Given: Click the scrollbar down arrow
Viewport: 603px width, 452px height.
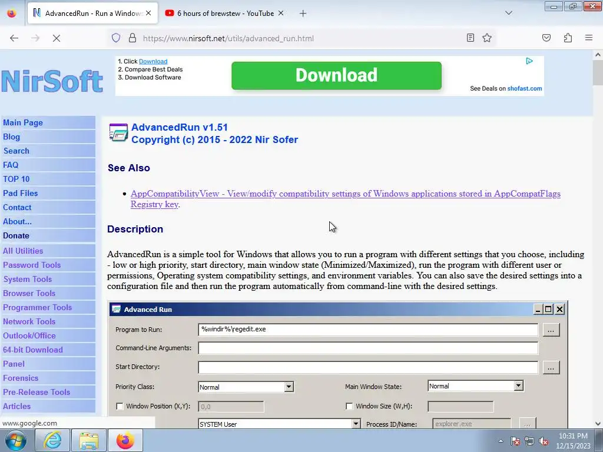Looking at the screenshot, I should coord(598,424).
